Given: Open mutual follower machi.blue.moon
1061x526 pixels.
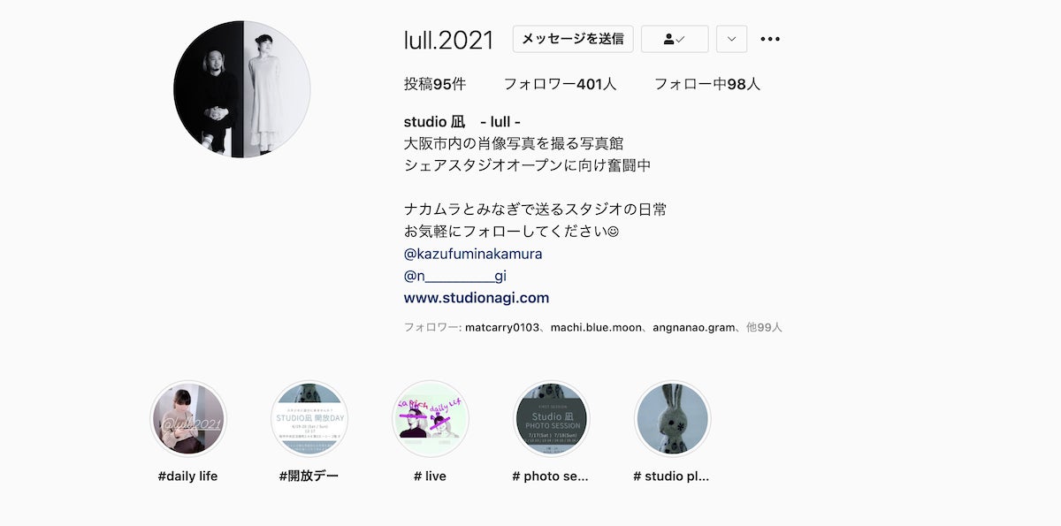Looking at the screenshot, I should point(596,327).
